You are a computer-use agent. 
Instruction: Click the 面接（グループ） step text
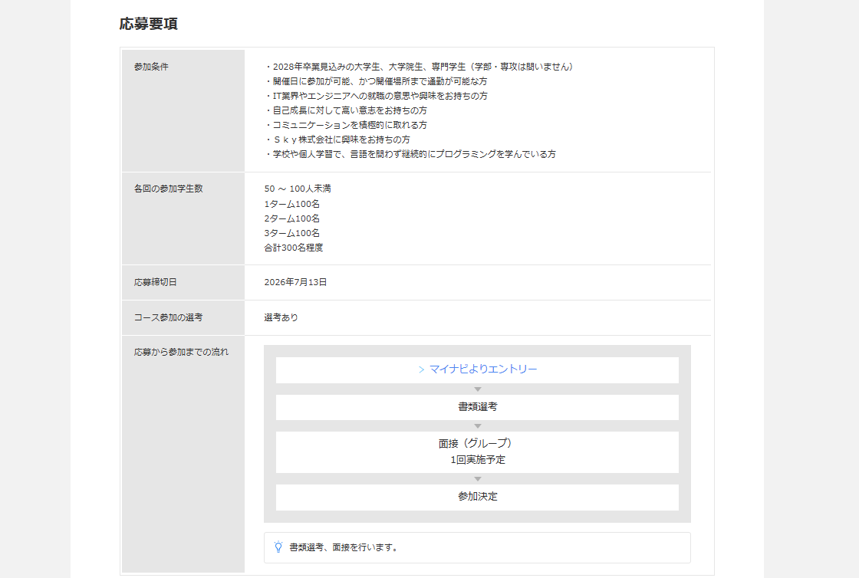coord(477,443)
